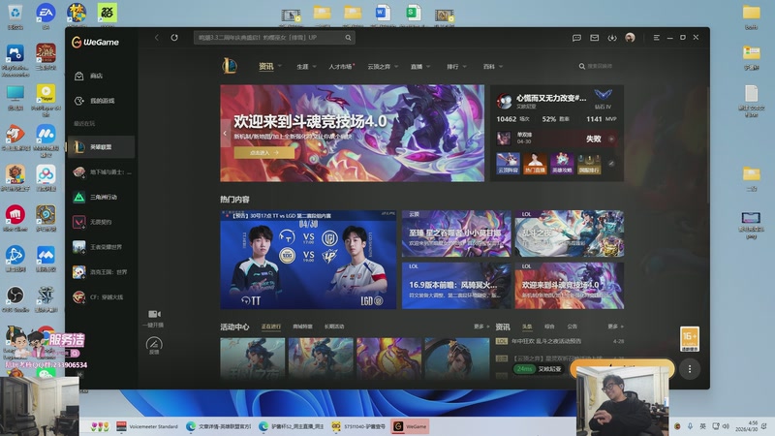Click the 16+ age rating badge
This screenshot has height=436, width=775.
(x=690, y=339)
